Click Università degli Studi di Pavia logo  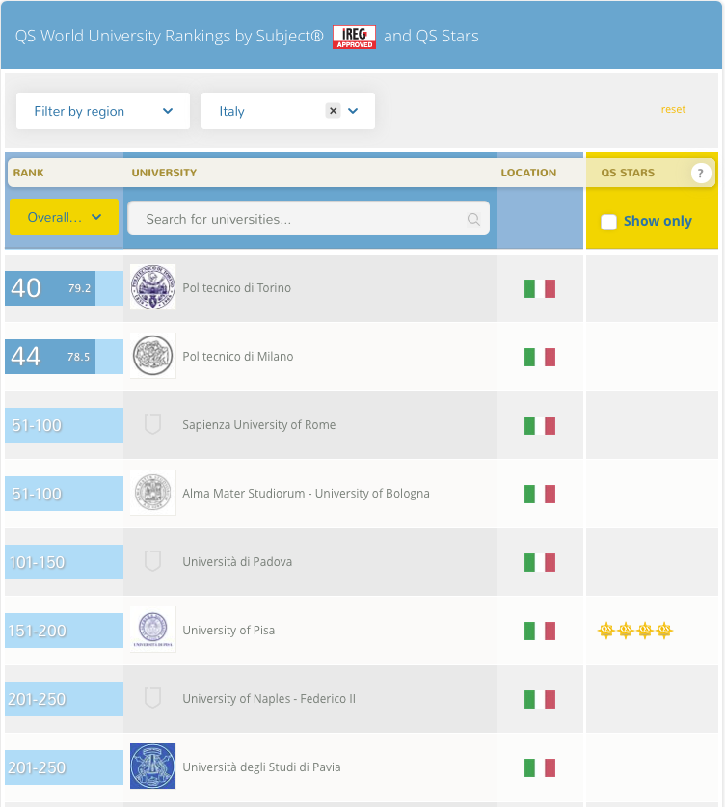[x=153, y=767]
